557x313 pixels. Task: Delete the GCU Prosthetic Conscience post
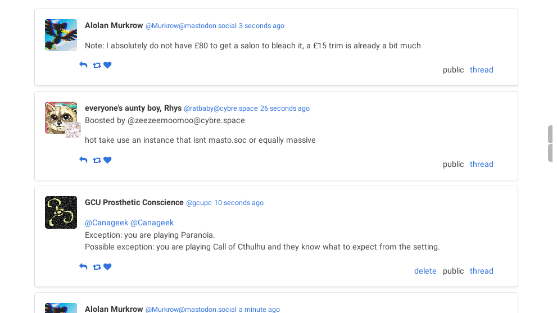pos(425,271)
